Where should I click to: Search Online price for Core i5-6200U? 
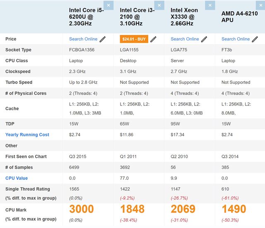click(x=83, y=39)
